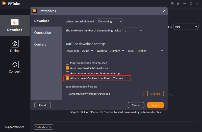Click the Save downloaded files to label
Viewport: 202px width, 132px height.
(x=81, y=87)
